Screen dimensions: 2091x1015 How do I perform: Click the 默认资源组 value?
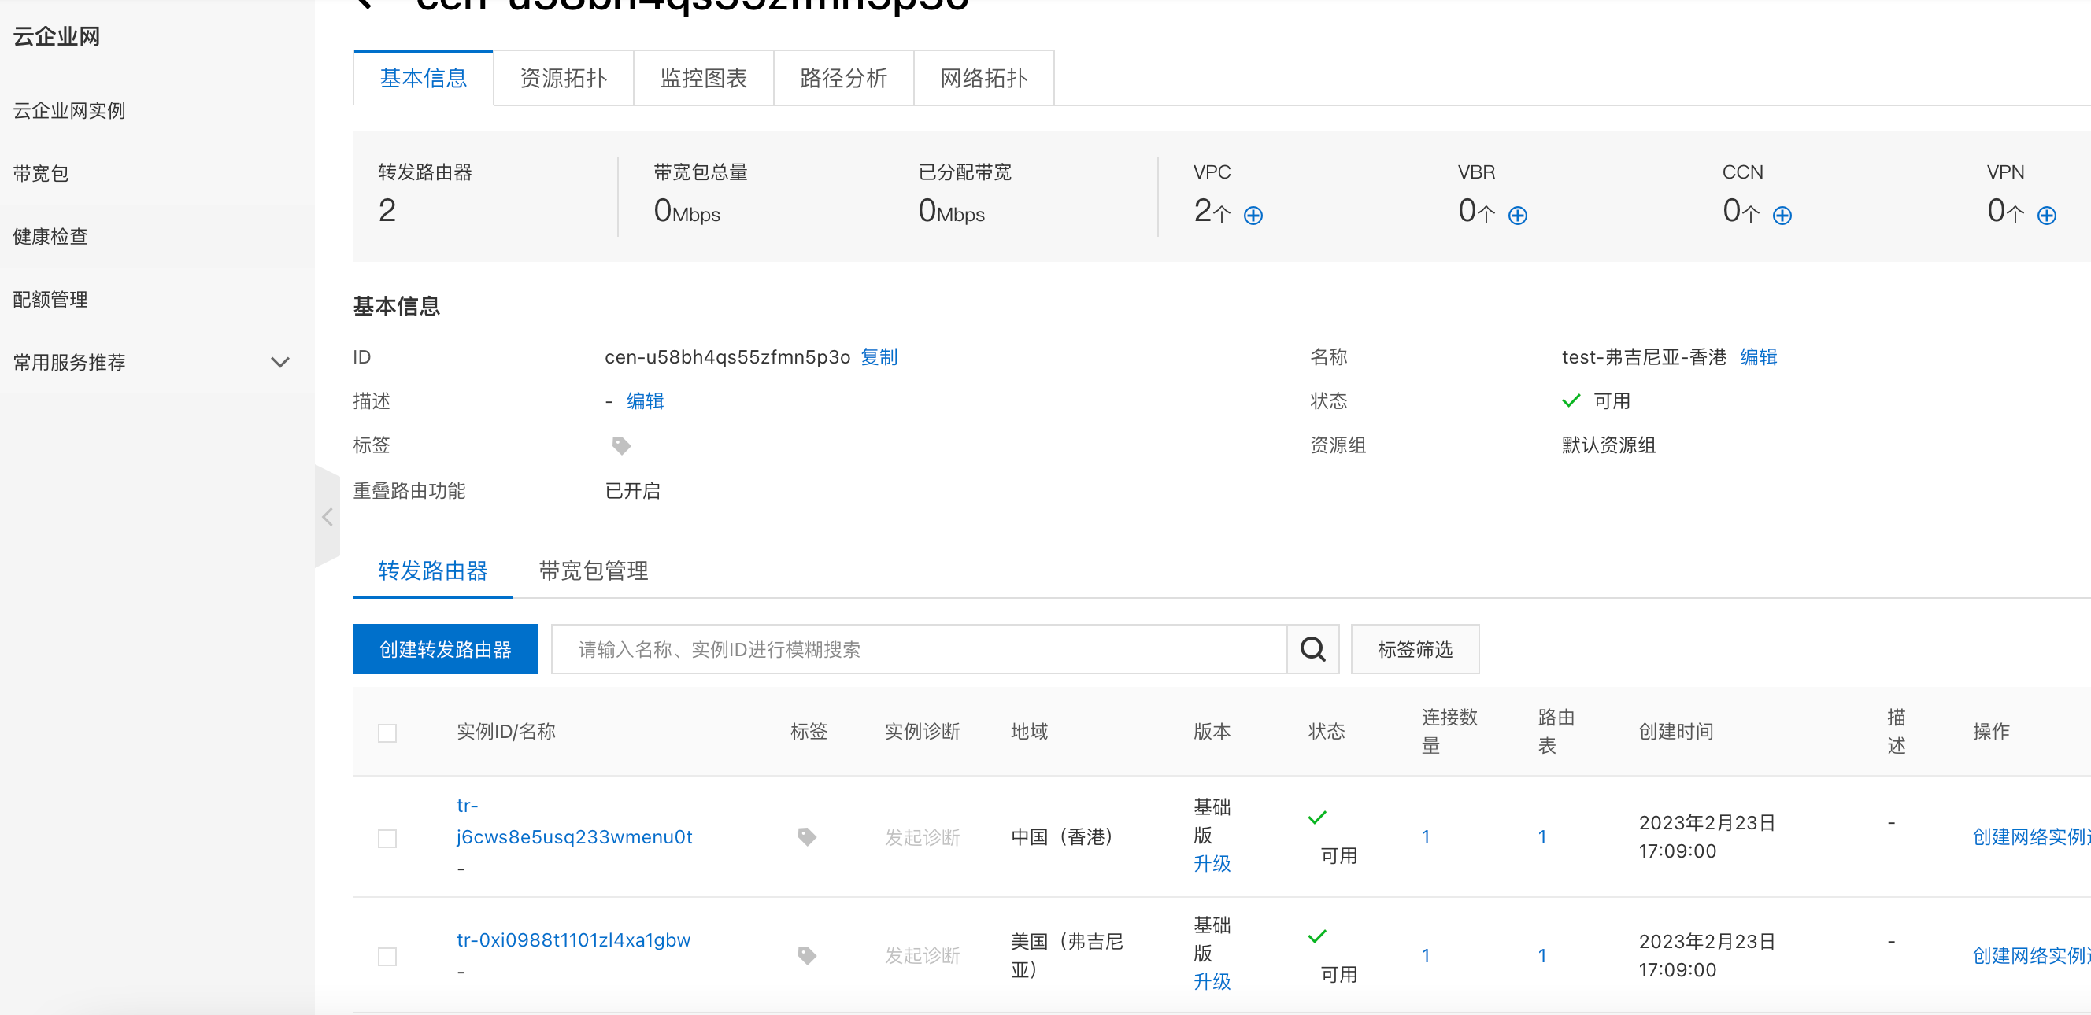[x=1608, y=445]
